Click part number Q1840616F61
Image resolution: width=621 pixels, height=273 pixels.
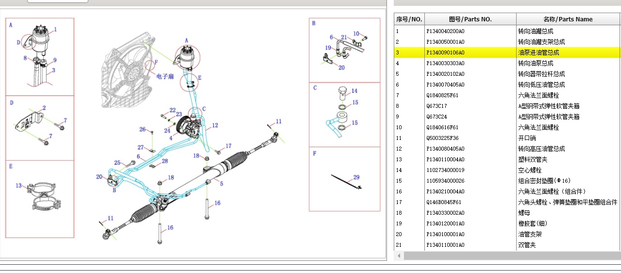point(442,127)
